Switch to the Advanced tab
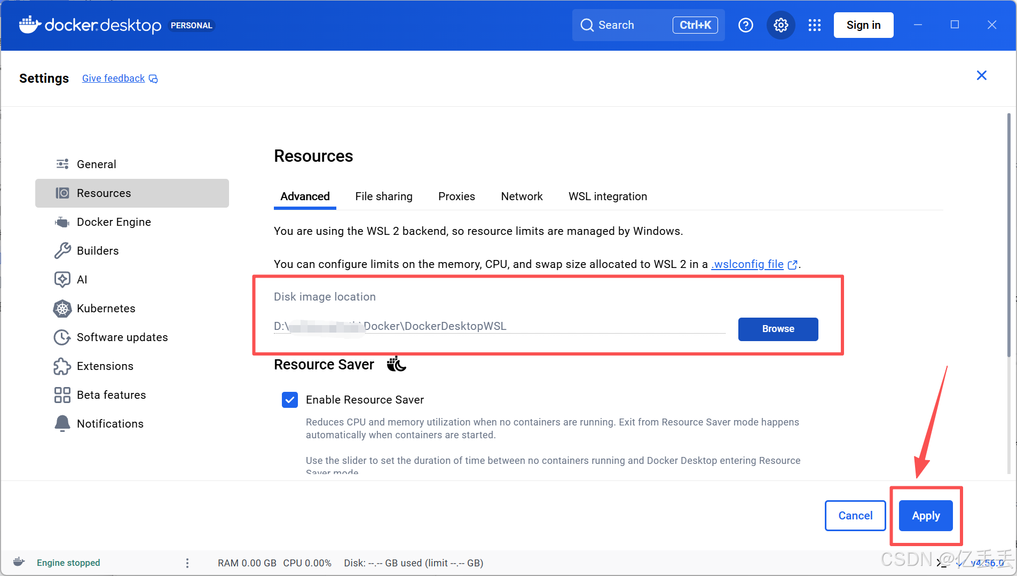Viewport: 1017px width, 576px height. 305,196
